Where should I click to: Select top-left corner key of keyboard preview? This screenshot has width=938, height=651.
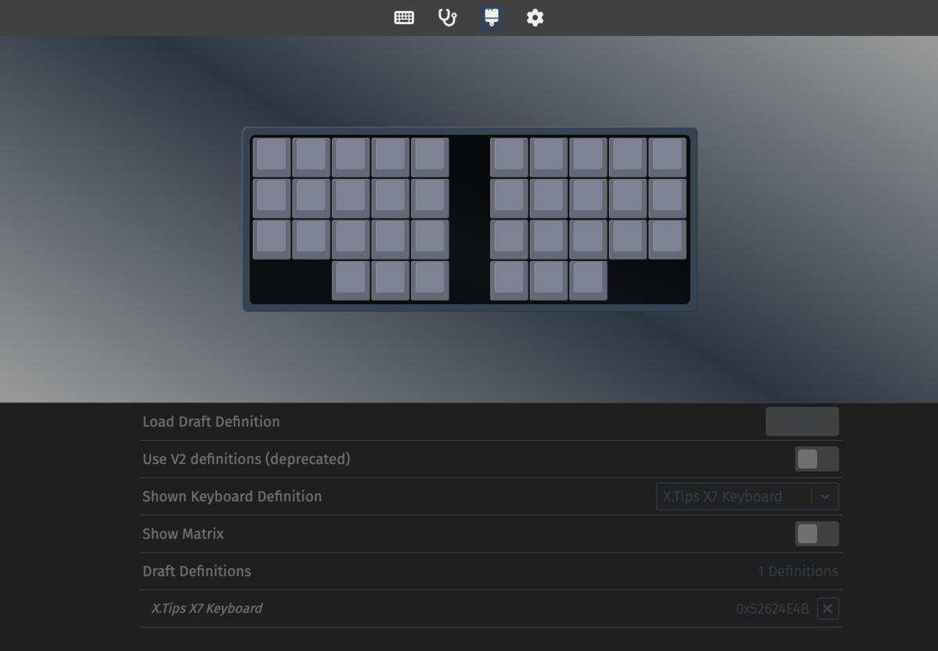(x=271, y=157)
